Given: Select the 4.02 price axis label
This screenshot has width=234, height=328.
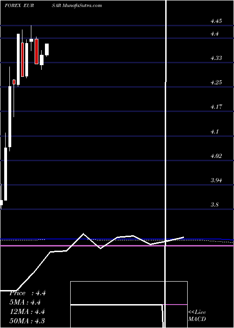Looking at the screenshot, I should point(216,156).
